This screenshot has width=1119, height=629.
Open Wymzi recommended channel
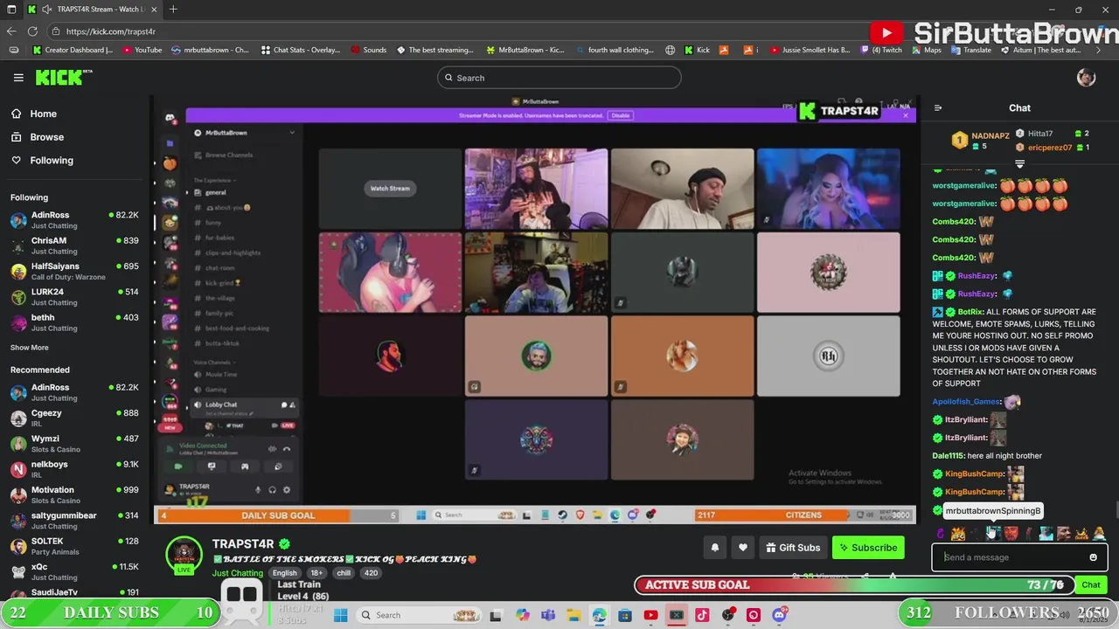pos(74,444)
